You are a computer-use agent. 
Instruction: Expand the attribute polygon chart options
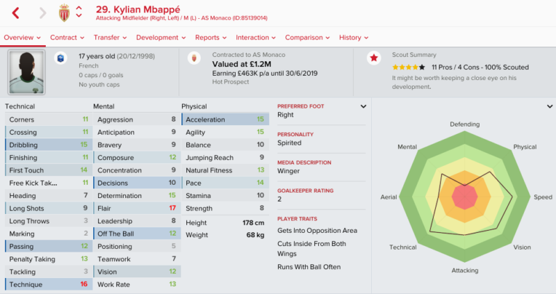tap(550, 106)
